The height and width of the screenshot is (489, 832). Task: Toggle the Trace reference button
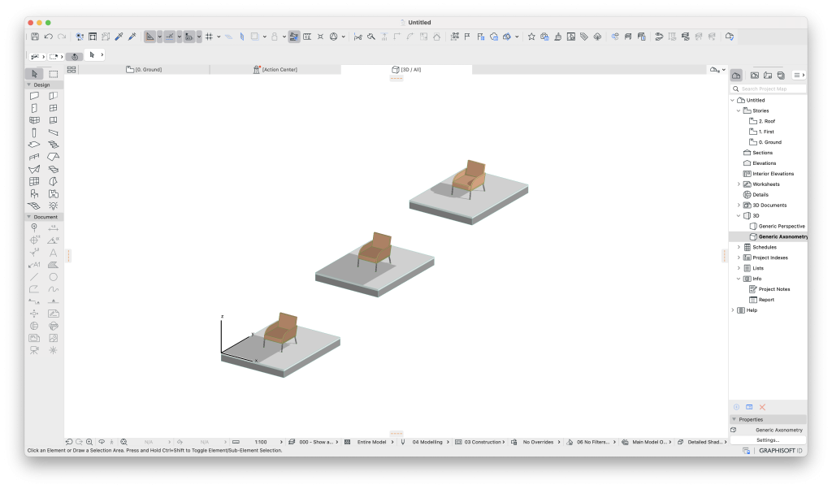pos(254,37)
